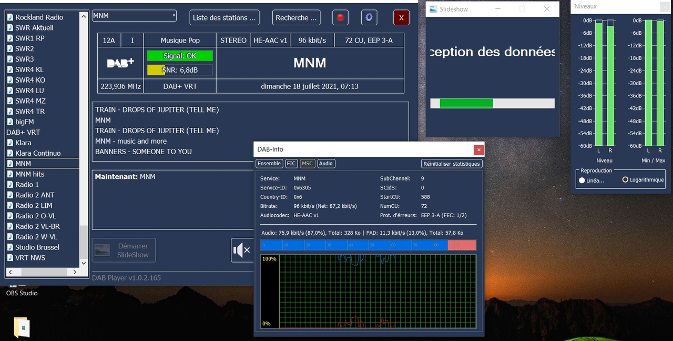Click BANNERS - SOMEONE TO YOU text line
Viewport: 673px width, 341px height.
[144, 152]
